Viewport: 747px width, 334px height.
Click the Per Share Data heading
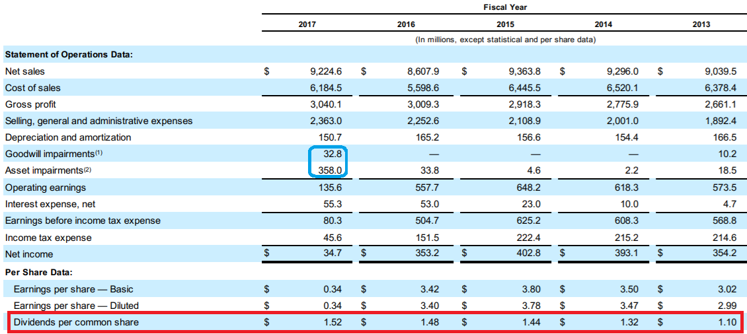[x=38, y=272]
